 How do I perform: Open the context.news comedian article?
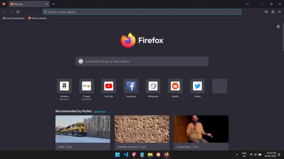(x=201, y=129)
